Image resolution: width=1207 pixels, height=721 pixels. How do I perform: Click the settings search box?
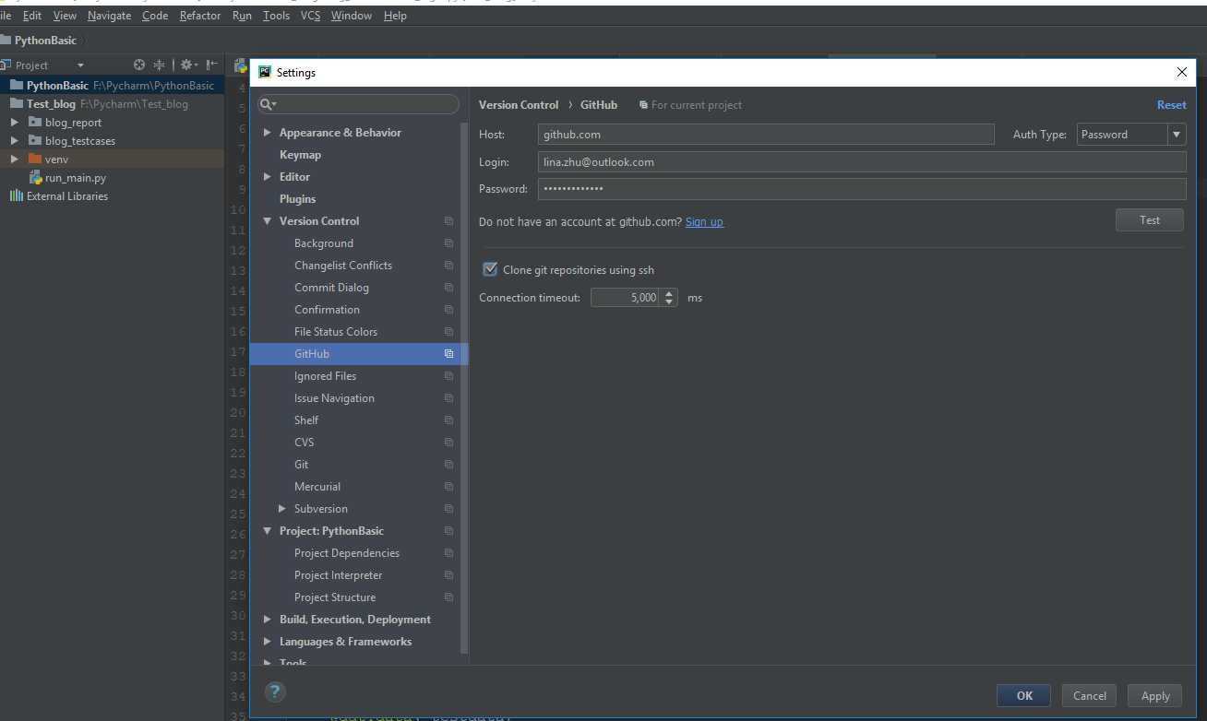(x=358, y=104)
